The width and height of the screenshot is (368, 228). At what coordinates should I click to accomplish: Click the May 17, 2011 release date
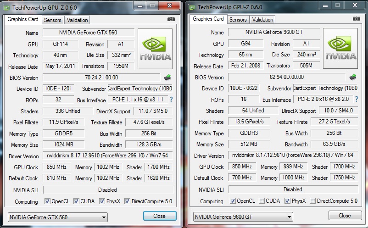point(60,66)
